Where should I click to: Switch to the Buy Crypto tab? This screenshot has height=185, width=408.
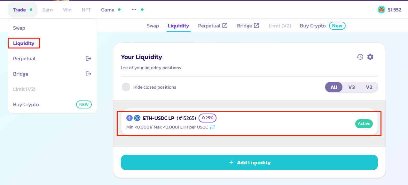click(313, 26)
